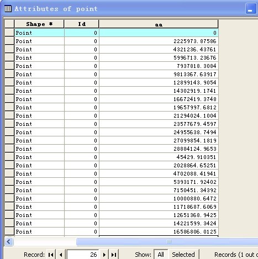The height and width of the screenshot is (259, 258).
Task: Click the record number input field
Action: pyautogui.click(x=83, y=255)
